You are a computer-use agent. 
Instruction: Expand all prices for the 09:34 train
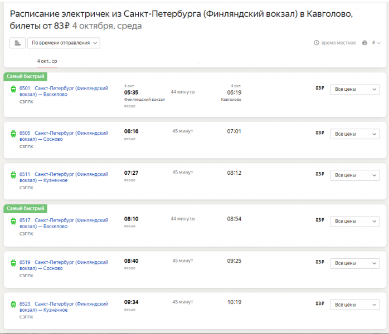[x=354, y=304]
